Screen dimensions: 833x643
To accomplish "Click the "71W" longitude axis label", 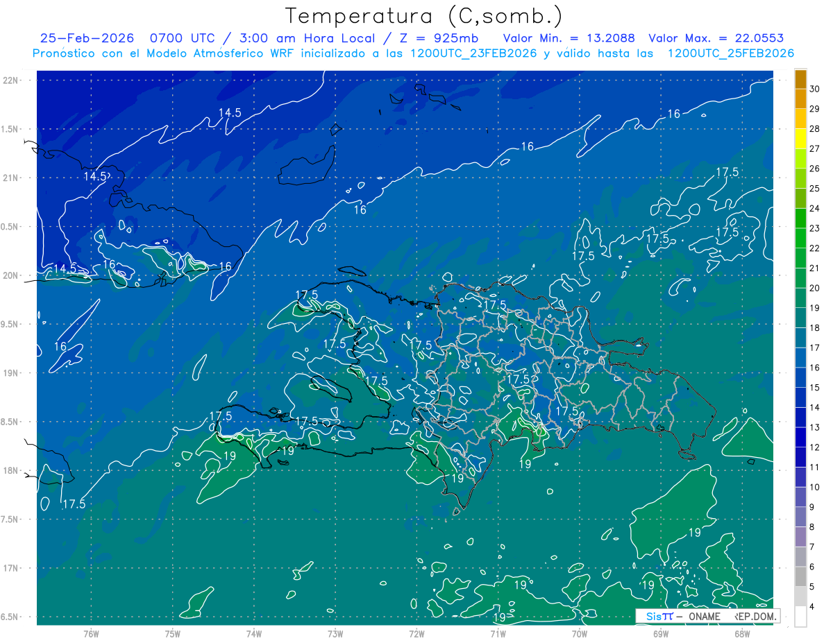I will coord(498,633).
